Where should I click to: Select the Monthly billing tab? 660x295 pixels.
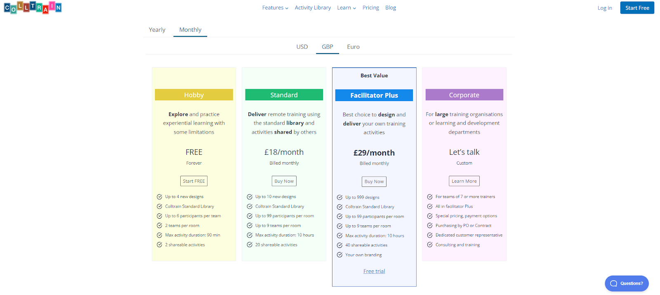pyautogui.click(x=190, y=30)
